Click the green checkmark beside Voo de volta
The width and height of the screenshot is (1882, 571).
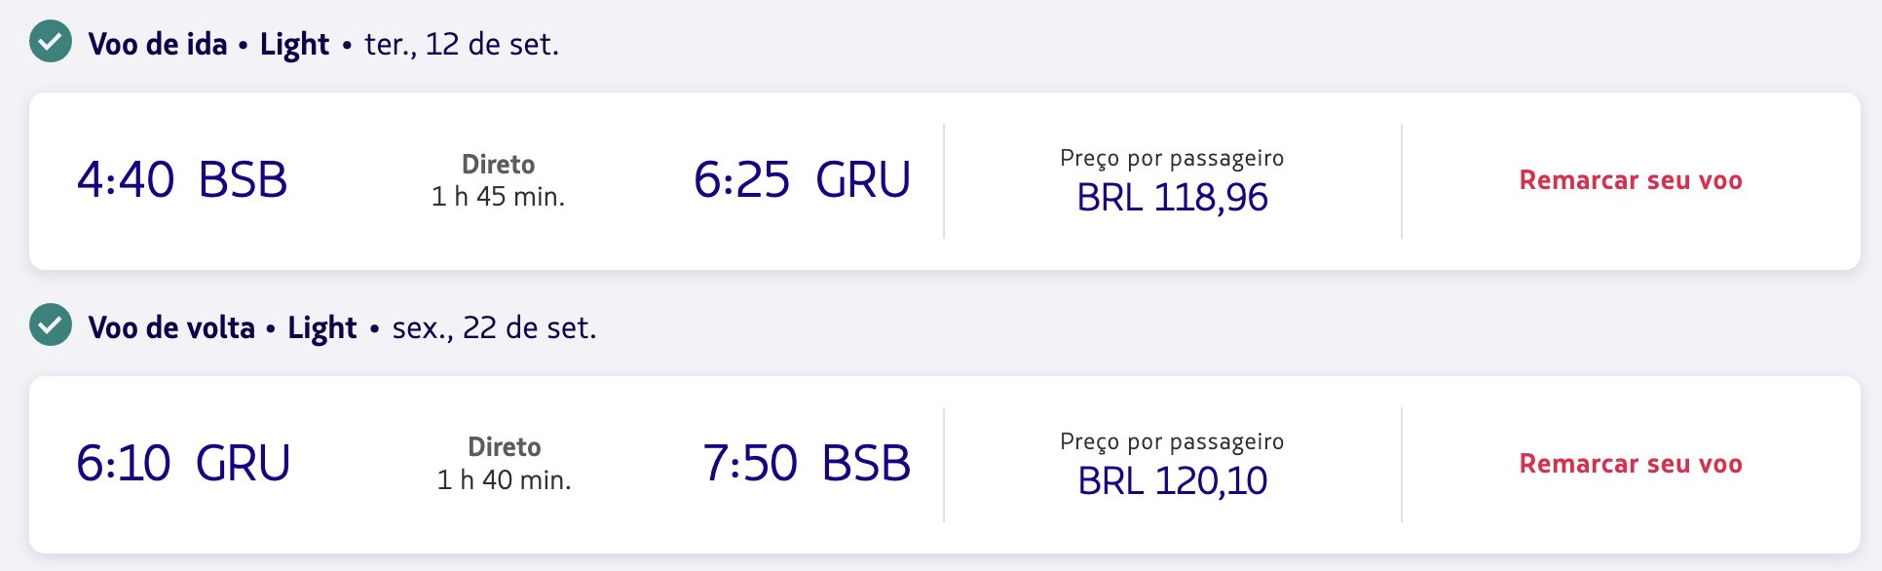(x=51, y=324)
